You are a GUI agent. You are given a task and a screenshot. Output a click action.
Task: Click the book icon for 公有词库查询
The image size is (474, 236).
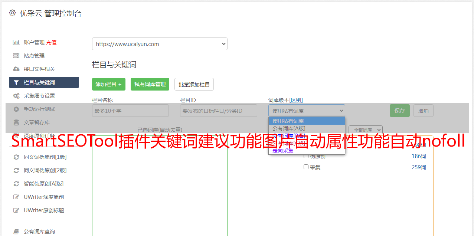coord(16,232)
